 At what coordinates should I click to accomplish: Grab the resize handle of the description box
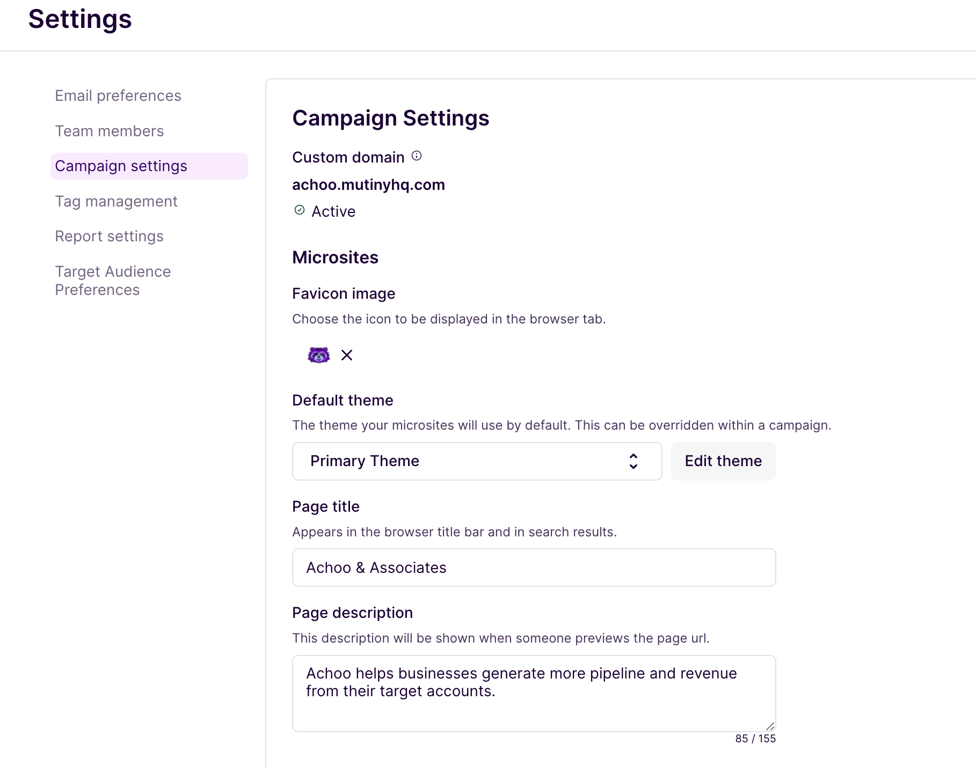click(770, 726)
